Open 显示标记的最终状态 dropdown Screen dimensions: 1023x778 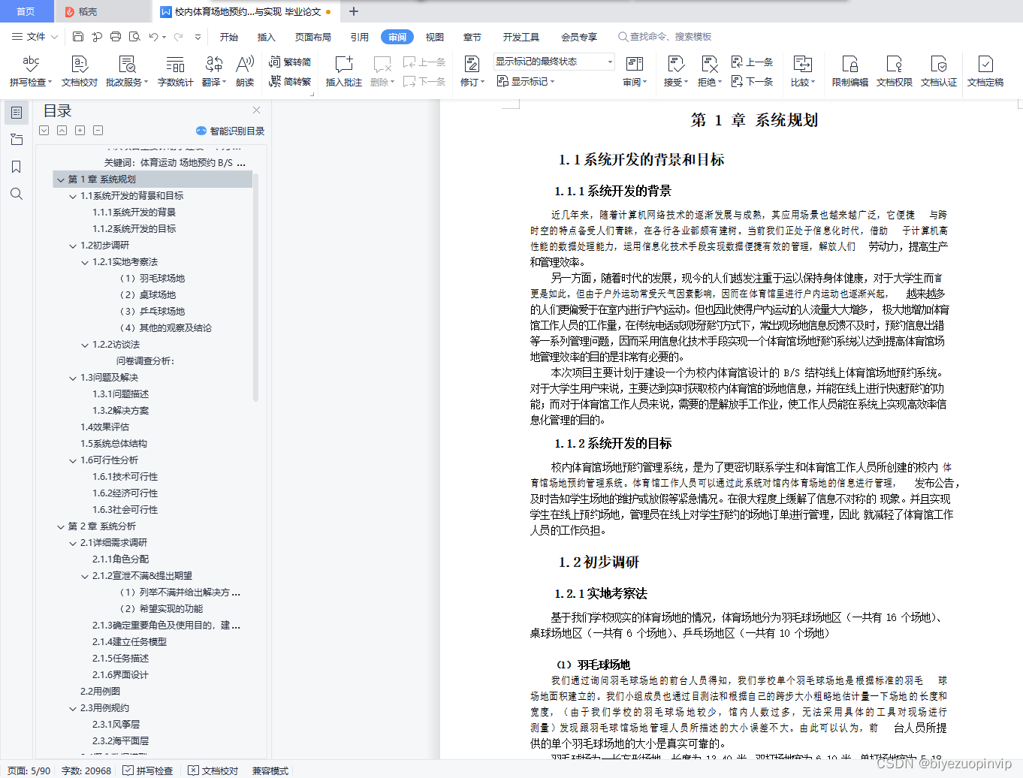pos(554,62)
